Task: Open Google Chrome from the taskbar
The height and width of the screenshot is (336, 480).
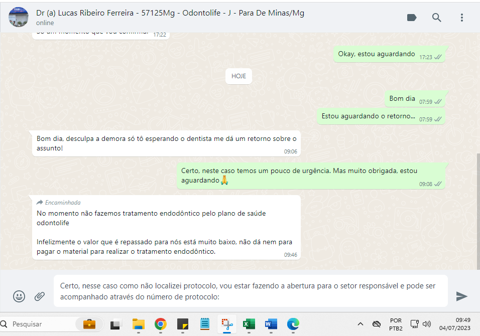Action: (161, 324)
